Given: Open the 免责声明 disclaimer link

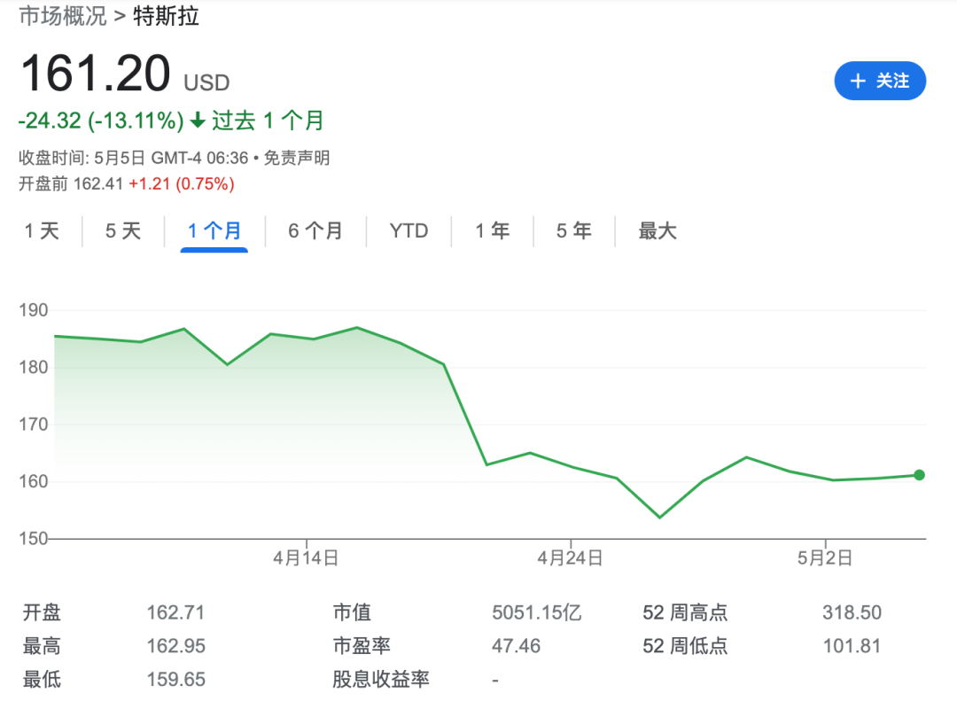Looking at the screenshot, I should coord(297,158).
